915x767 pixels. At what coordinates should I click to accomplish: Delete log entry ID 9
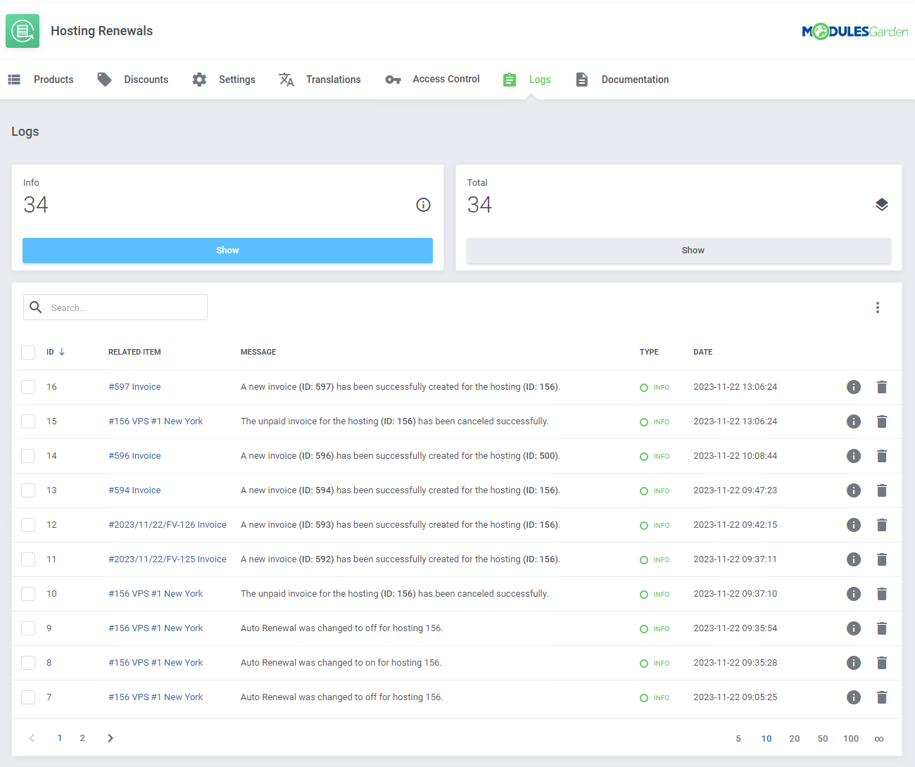(882, 628)
